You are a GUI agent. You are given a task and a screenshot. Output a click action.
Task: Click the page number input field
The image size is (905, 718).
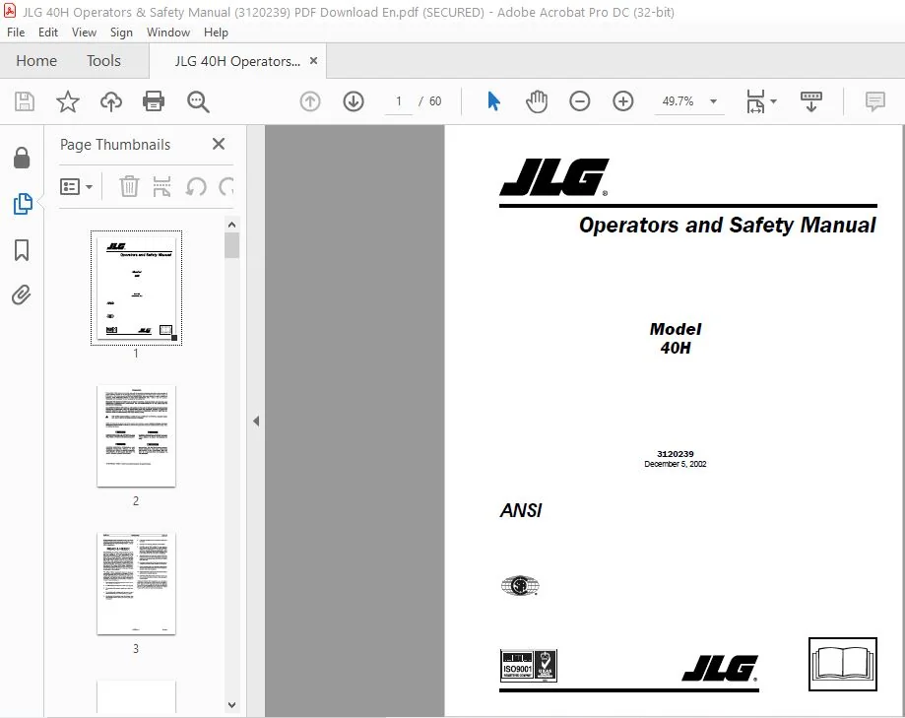pyautogui.click(x=398, y=101)
